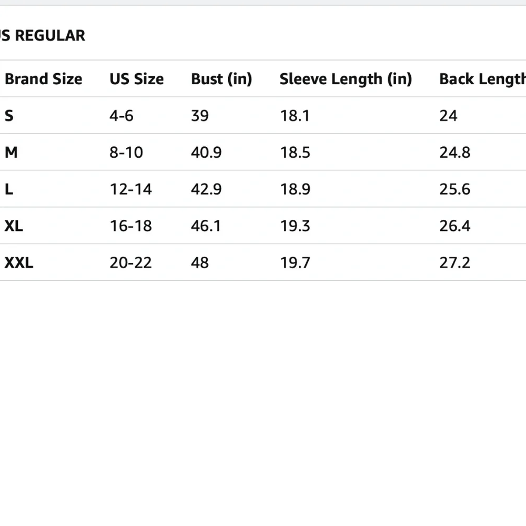
Task: Click the sleeve length value 18.1
Action: tap(295, 116)
